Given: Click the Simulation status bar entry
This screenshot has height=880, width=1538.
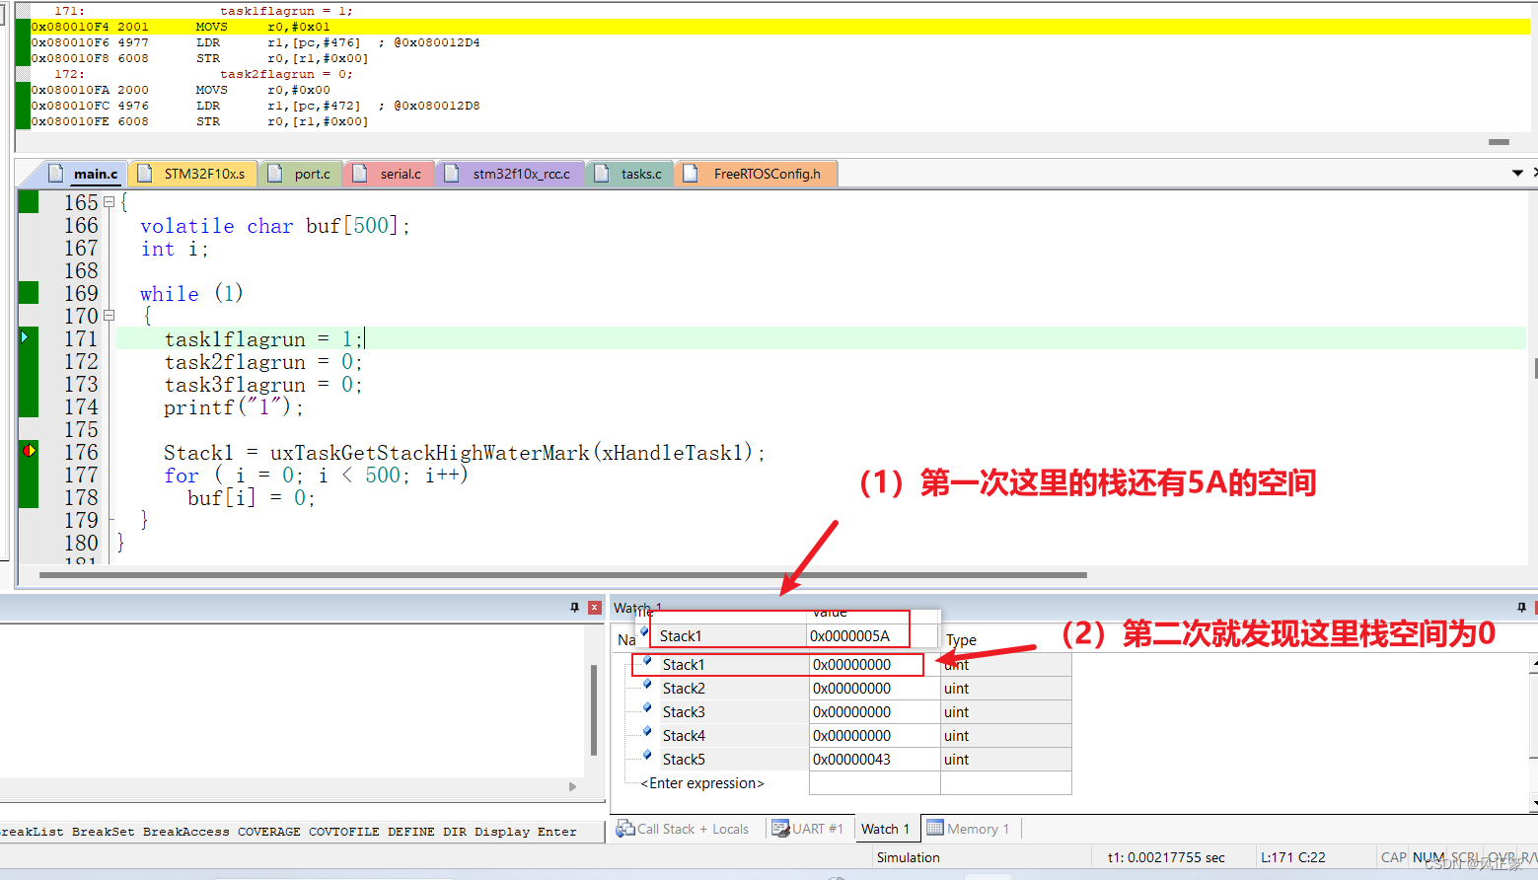Looking at the screenshot, I should tap(908, 857).
